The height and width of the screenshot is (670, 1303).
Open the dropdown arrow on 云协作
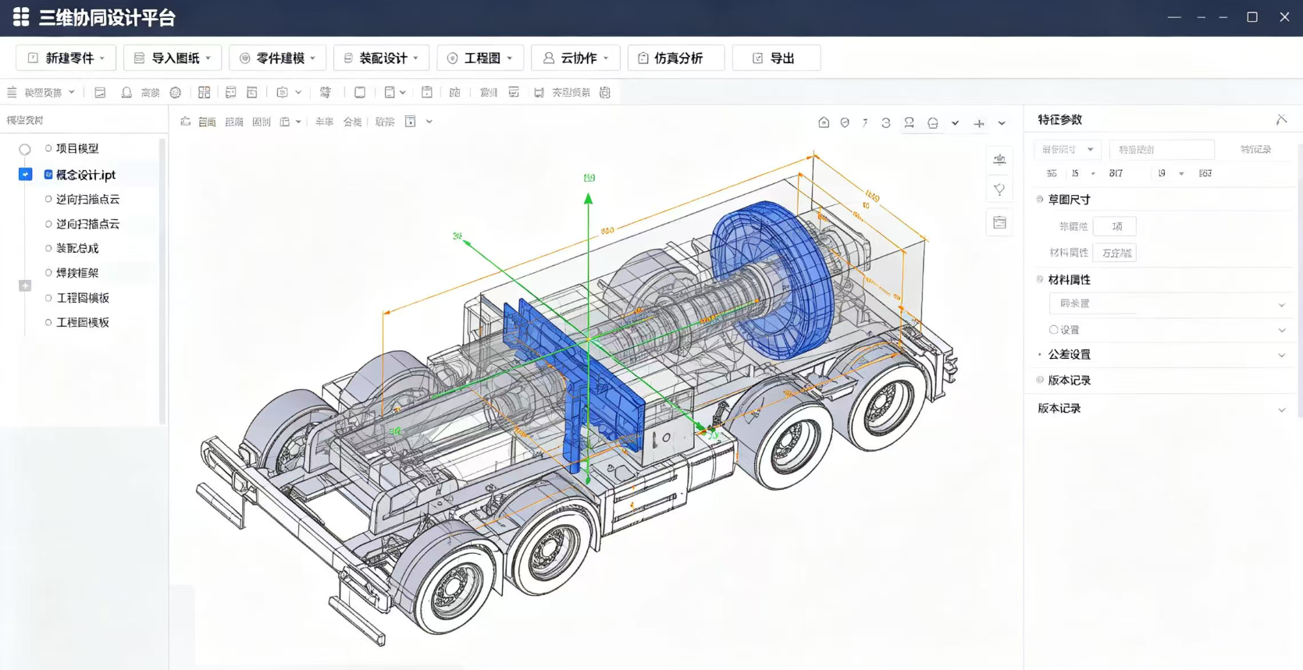click(x=606, y=58)
